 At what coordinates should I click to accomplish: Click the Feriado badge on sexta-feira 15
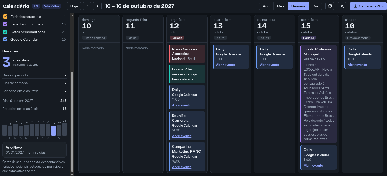(x=309, y=38)
